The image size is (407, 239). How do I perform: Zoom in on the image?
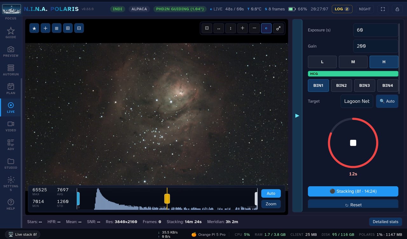coord(242,28)
